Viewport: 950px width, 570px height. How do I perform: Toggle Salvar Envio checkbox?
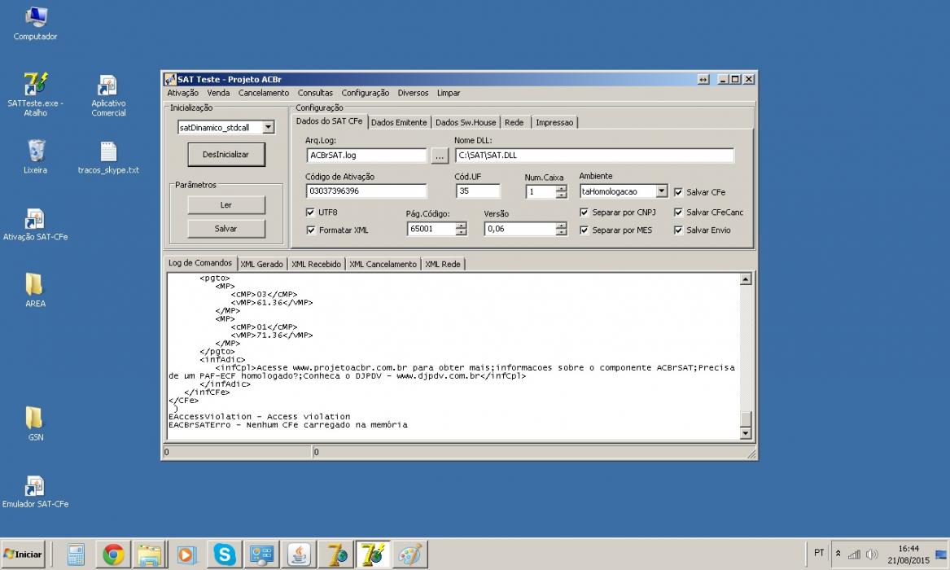[x=679, y=230]
